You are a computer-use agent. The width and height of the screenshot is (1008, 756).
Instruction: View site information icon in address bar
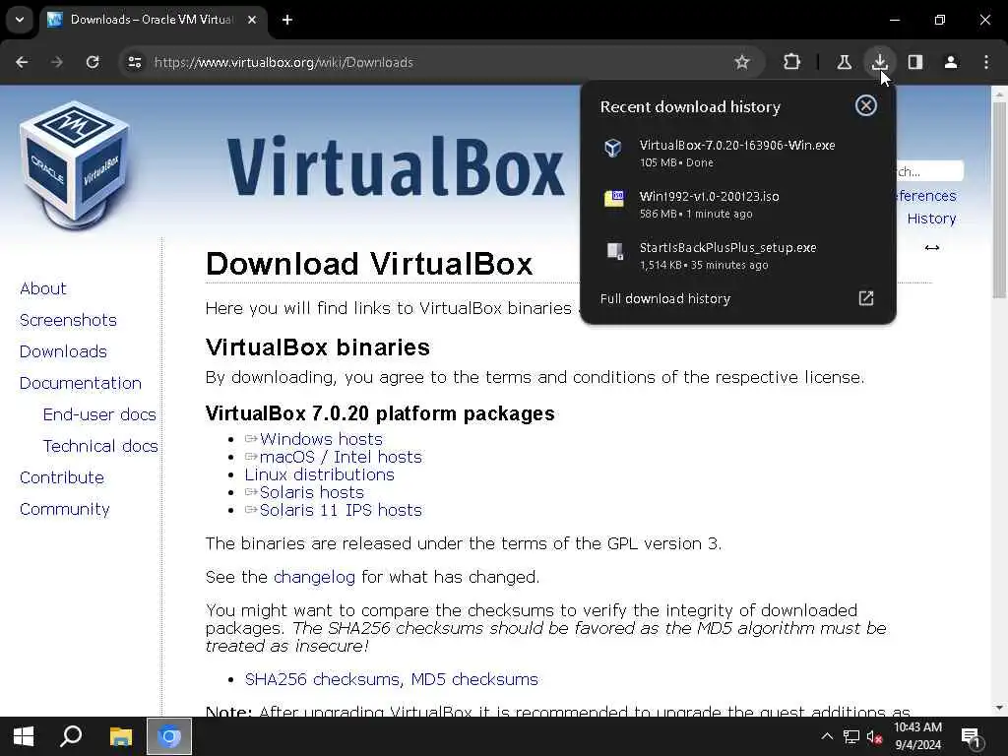point(134,62)
